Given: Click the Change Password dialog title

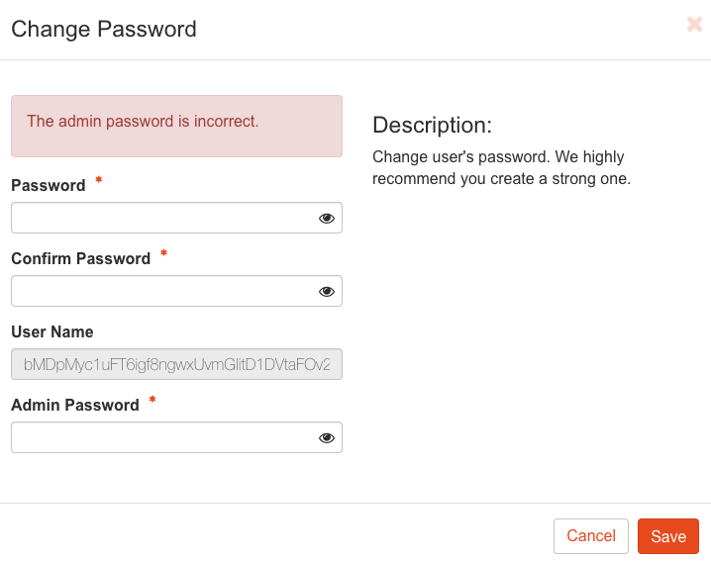Looking at the screenshot, I should pos(104,29).
